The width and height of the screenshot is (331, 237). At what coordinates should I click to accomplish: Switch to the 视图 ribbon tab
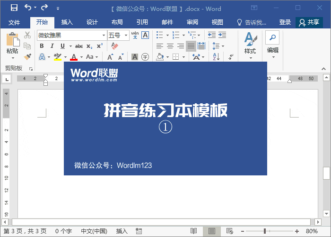pos(218,22)
